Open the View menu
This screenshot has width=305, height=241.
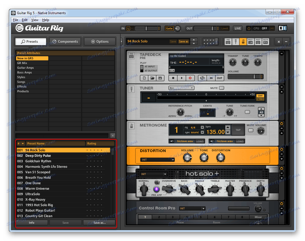pyautogui.click(x=35, y=20)
